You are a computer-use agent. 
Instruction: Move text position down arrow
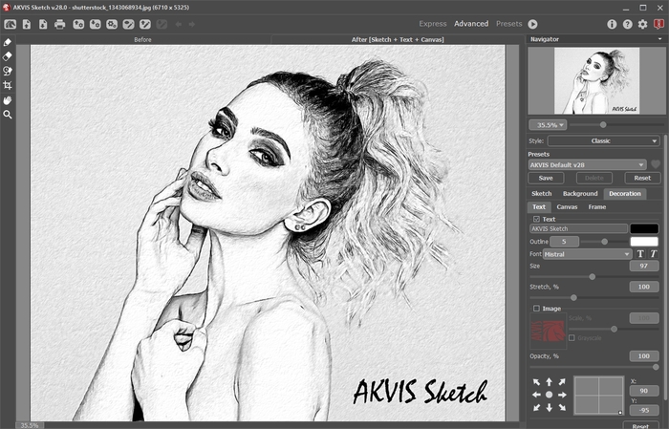tap(550, 408)
